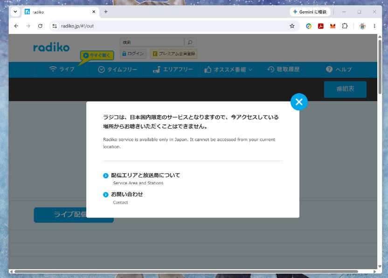The height and width of the screenshot is (278, 388).
Task: Go back with browser back arrow
Action: [16, 26]
